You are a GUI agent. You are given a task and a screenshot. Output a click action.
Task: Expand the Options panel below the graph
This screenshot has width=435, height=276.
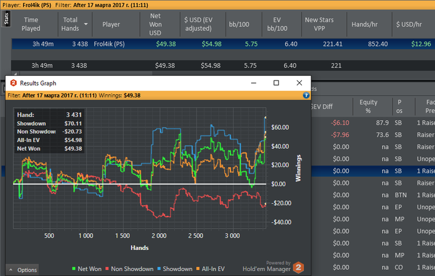click(23, 270)
